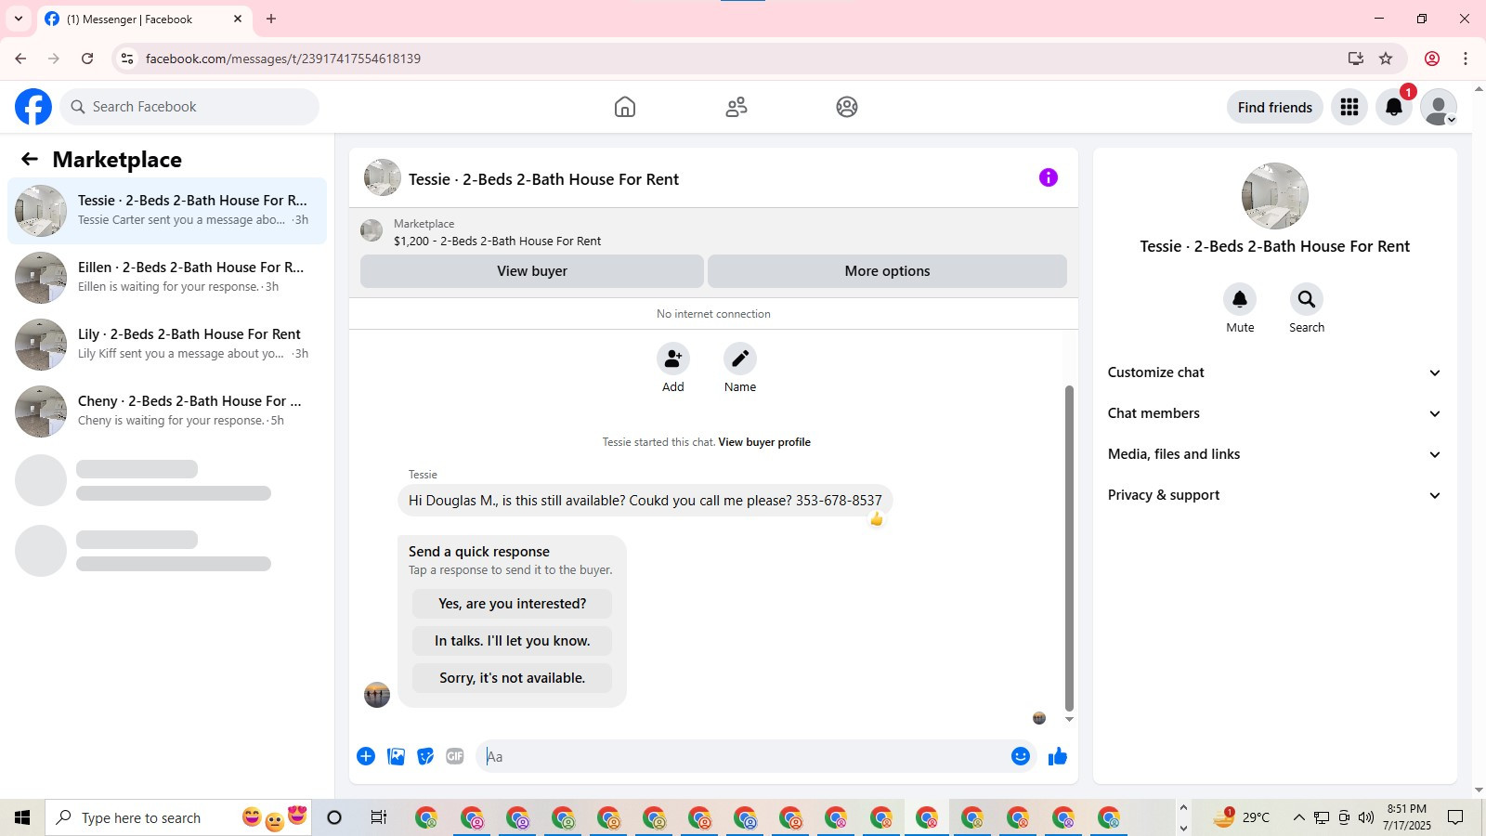The width and height of the screenshot is (1486, 836).
Task: Click the thumbs-up reaction on Tessie's message
Action: [877, 519]
